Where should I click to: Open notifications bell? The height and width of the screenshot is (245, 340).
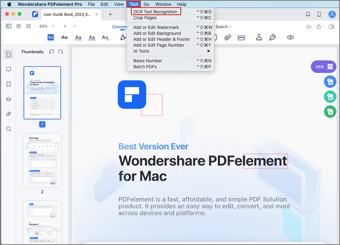click(x=308, y=14)
